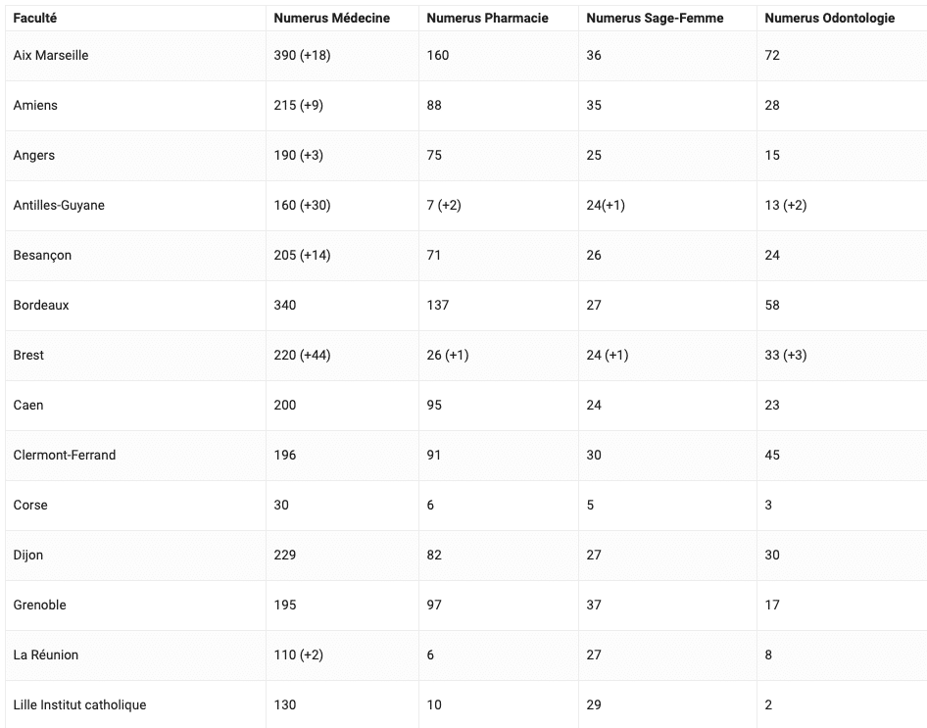Click the Numerus Sage-Femme column header
927x728 pixels.
pyautogui.click(x=655, y=19)
